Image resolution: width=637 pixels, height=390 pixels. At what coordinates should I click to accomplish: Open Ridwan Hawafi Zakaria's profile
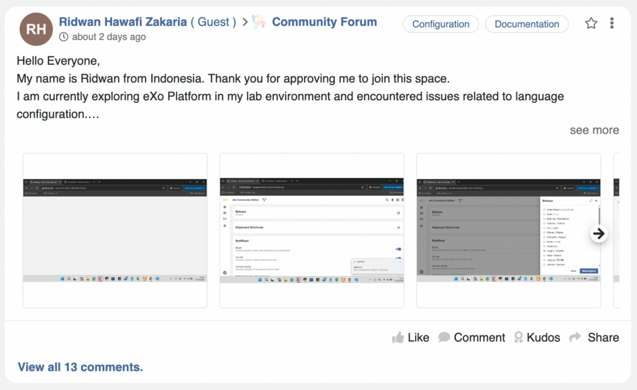click(x=123, y=22)
